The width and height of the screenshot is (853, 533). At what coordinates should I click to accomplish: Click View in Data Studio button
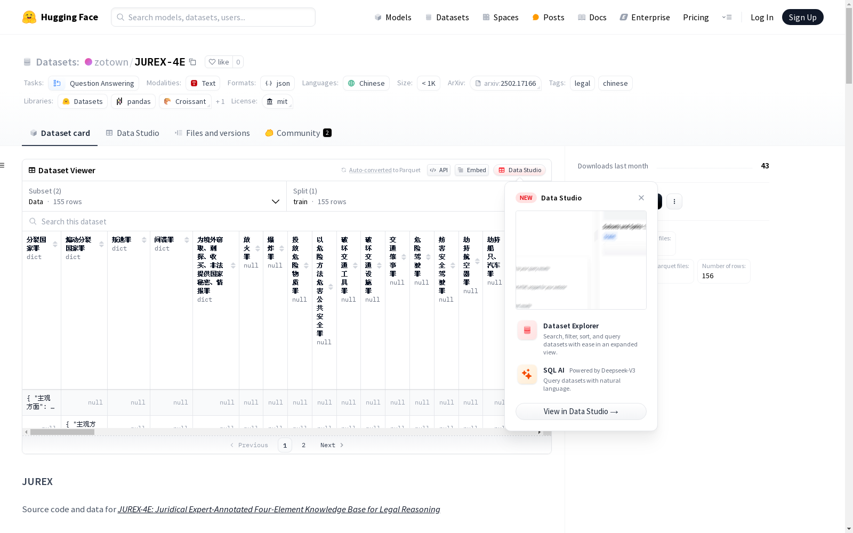pos(581,411)
